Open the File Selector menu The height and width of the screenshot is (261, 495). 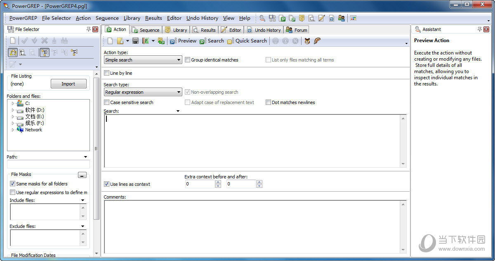57,18
